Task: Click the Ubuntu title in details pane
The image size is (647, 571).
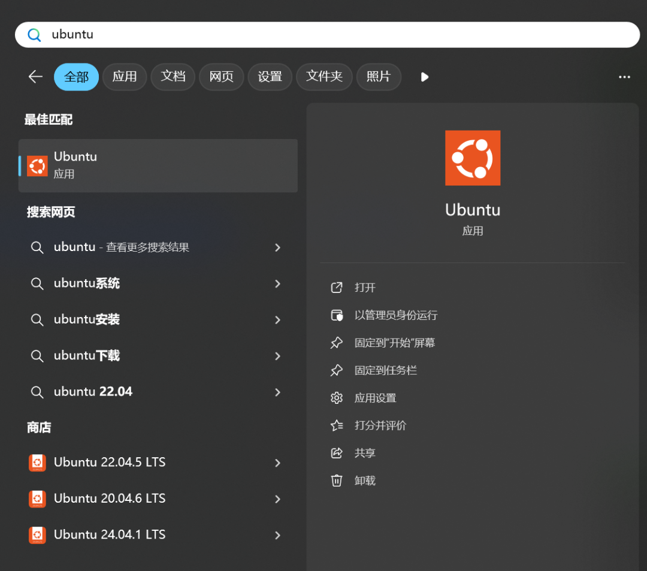Action: 473,210
